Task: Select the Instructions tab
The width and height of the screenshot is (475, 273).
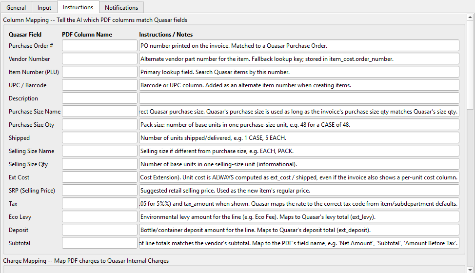Action: tap(78, 7)
